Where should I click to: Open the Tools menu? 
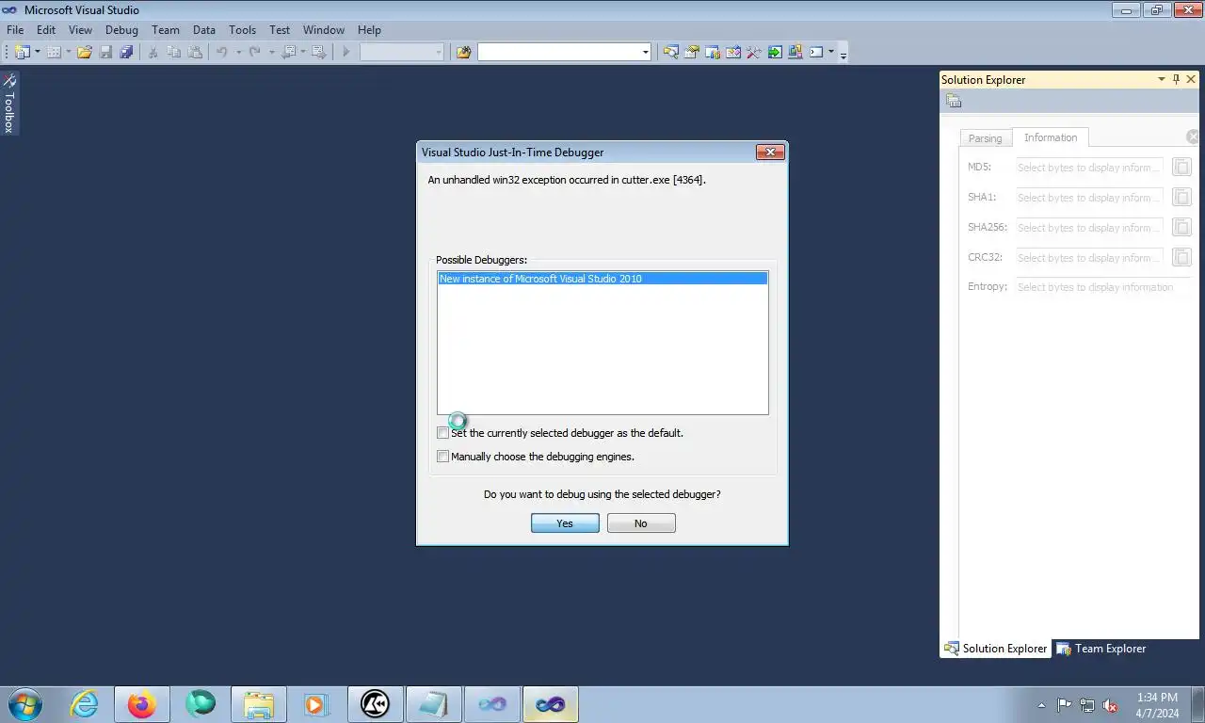(242, 30)
